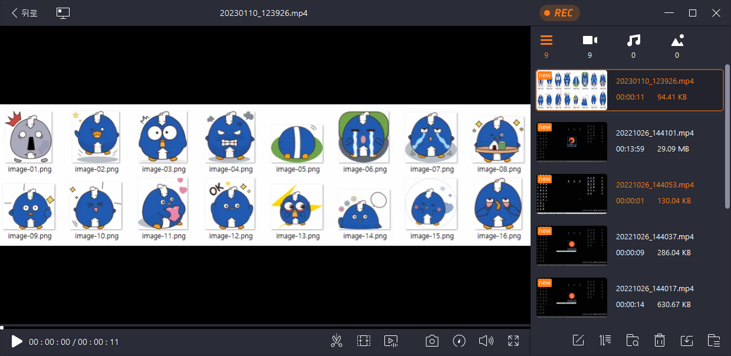The image size is (731, 356).
Task: Click the import file icon
Action: (687, 340)
